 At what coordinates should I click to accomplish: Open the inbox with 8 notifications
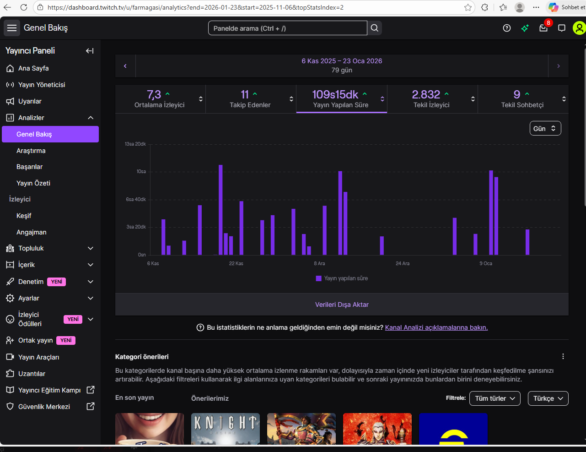pos(543,28)
